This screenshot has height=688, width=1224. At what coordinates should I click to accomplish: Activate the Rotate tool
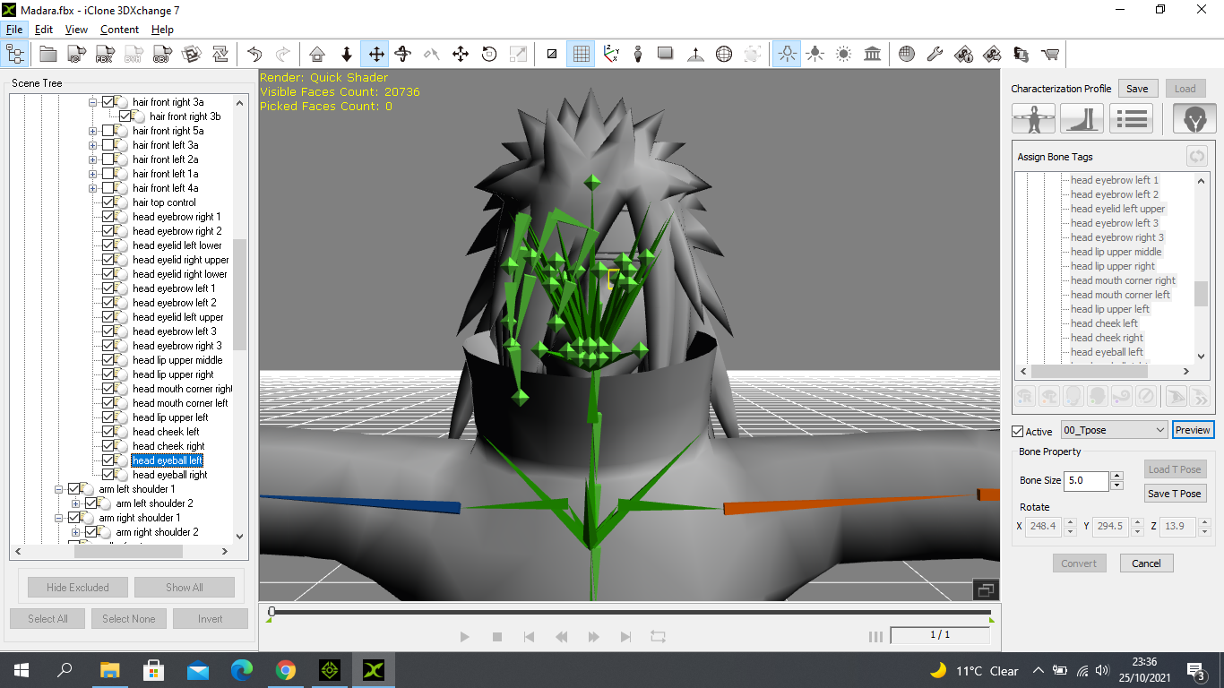(403, 55)
